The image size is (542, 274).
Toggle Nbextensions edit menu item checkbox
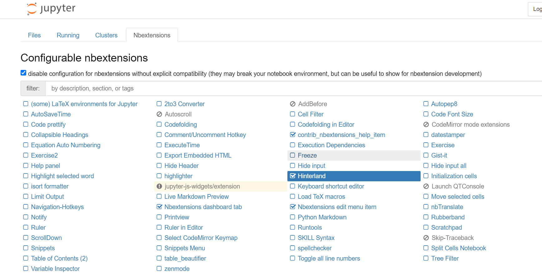tap(293, 207)
